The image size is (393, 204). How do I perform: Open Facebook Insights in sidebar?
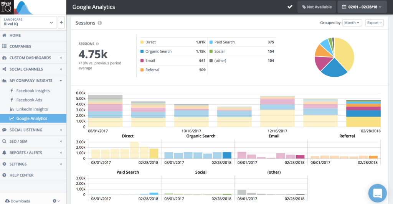click(33, 91)
